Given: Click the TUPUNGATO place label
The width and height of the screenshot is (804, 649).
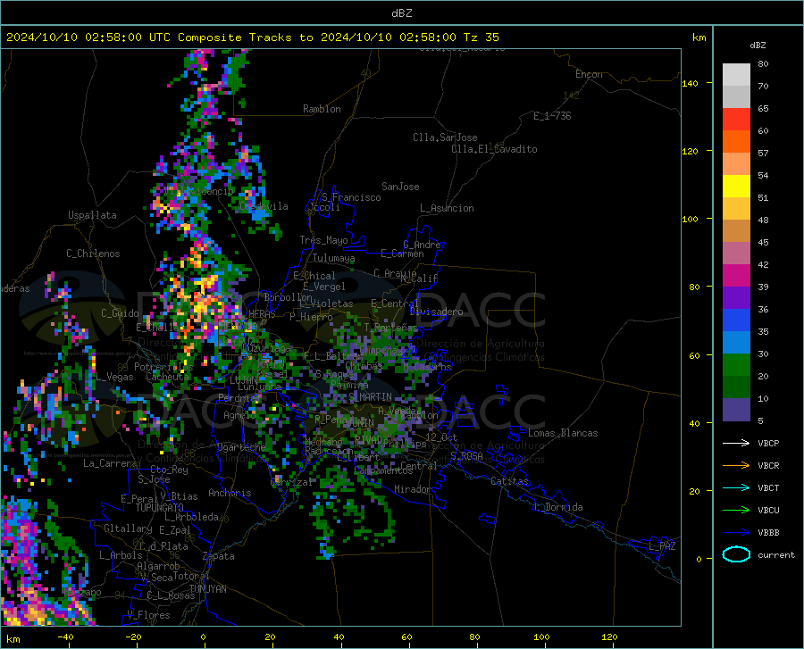Looking at the screenshot, I should coord(160,508).
